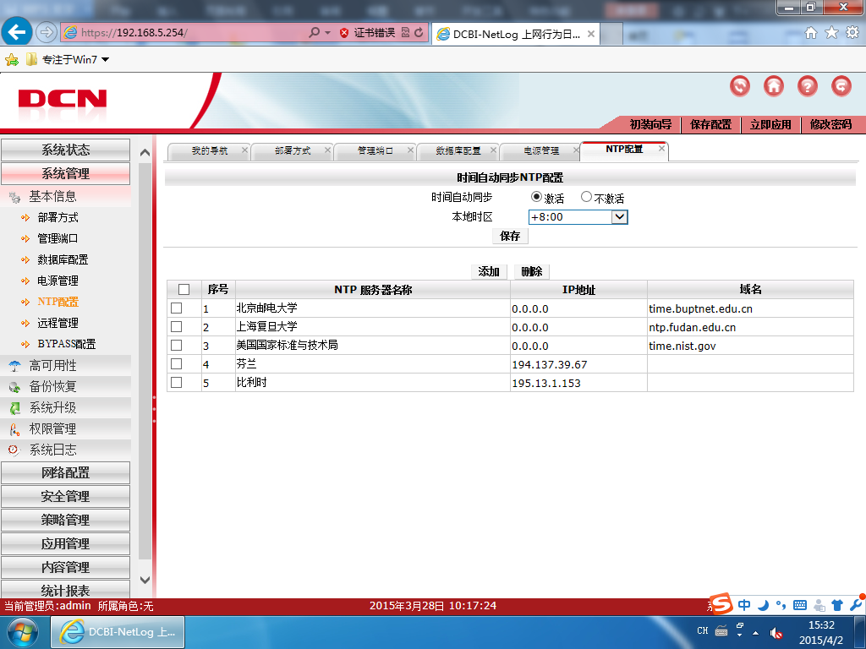This screenshot has width=866, height=649.
Task: Switch to the 部署方式 tab
Action: [292, 150]
